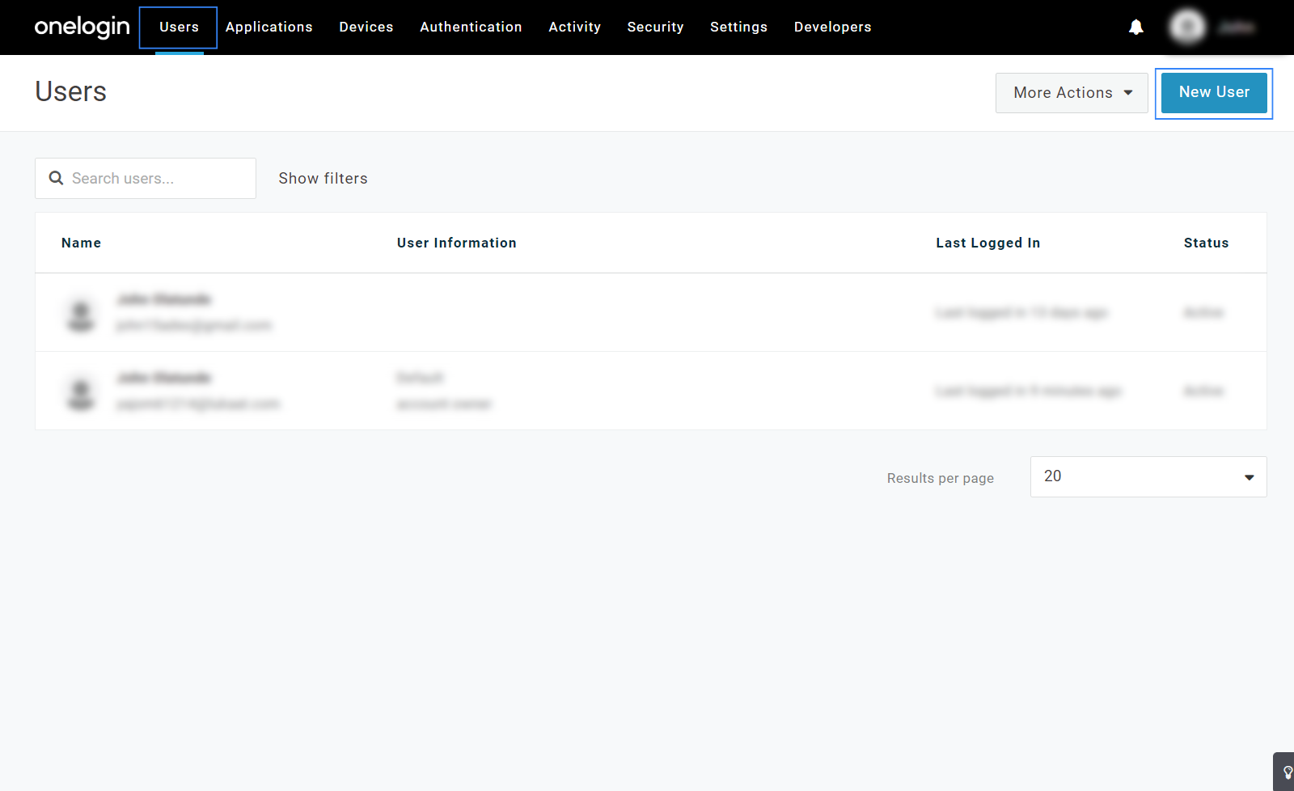Open the notifications bell
Screen dimensions: 1294x791
[x=1135, y=27]
